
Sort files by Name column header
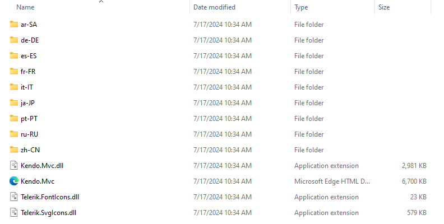26,7
